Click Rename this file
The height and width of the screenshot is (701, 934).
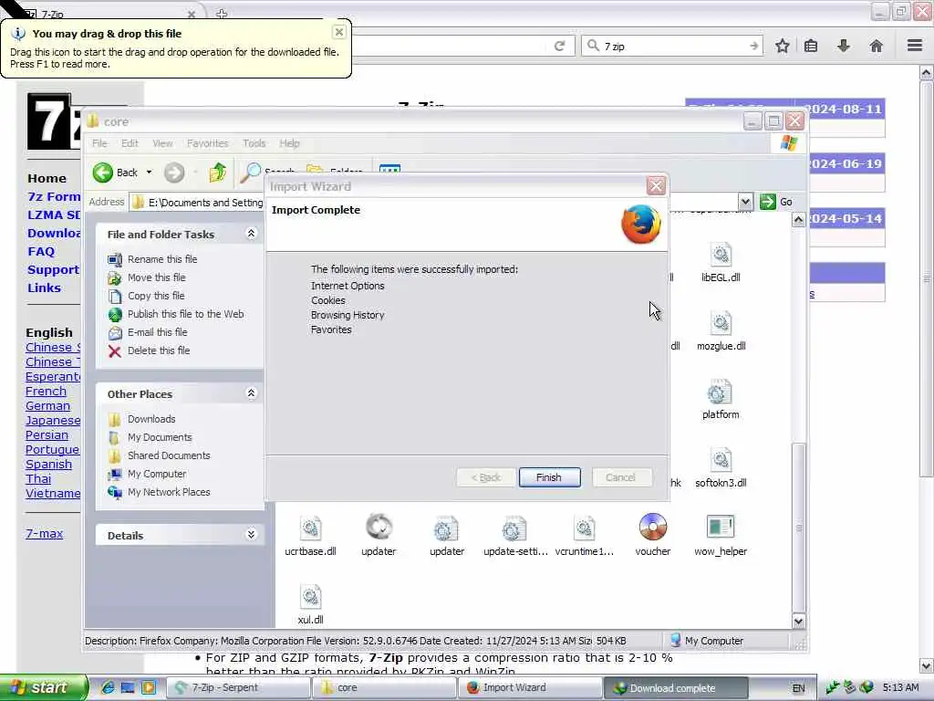[x=162, y=259]
